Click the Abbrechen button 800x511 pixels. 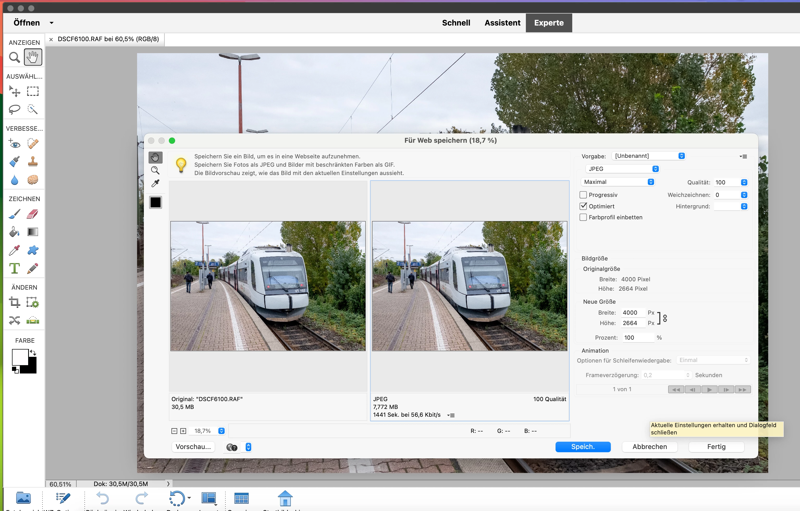(649, 447)
